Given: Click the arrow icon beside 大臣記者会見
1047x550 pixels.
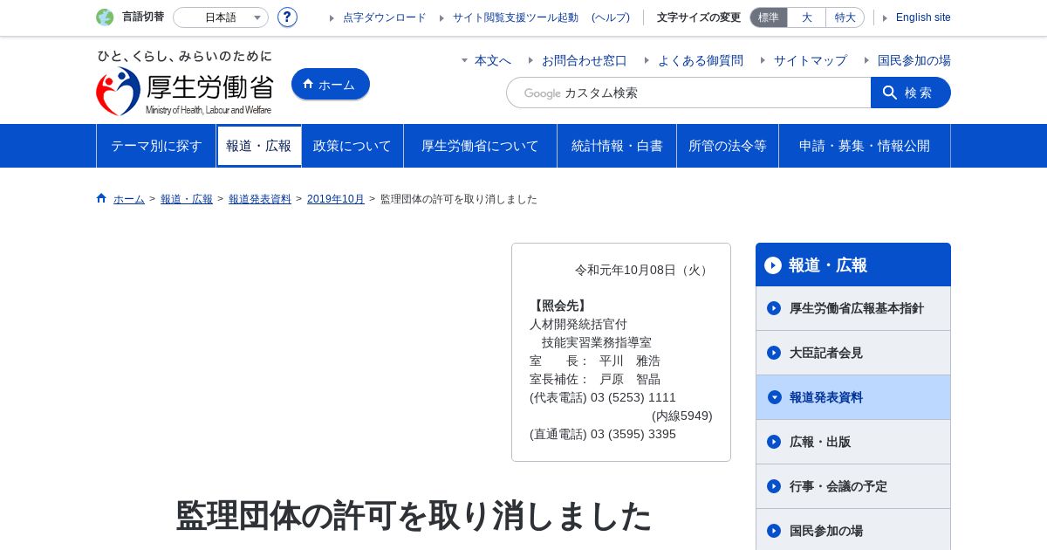Looking at the screenshot, I should [774, 353].
